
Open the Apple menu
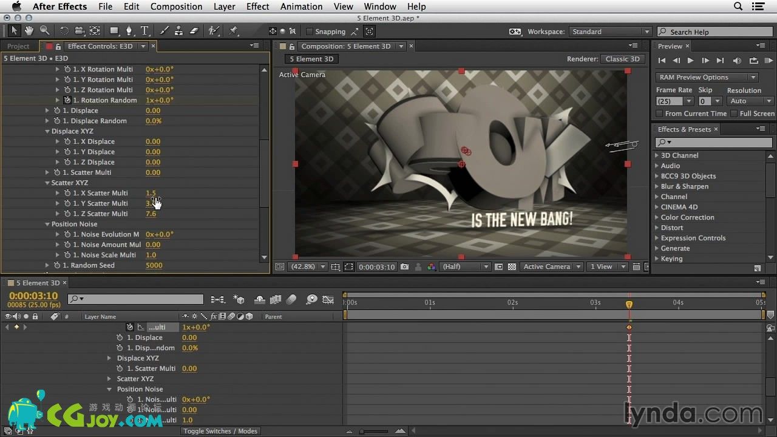pyautogui.click(x=16, y=7)
